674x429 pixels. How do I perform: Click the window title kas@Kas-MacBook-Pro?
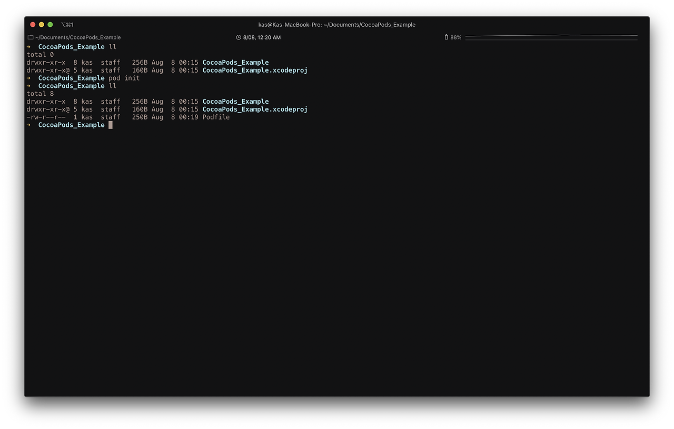(x=337, y=25)
